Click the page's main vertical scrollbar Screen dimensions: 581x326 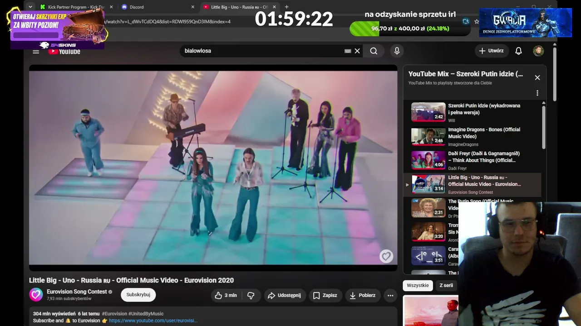tap(554, 75)
